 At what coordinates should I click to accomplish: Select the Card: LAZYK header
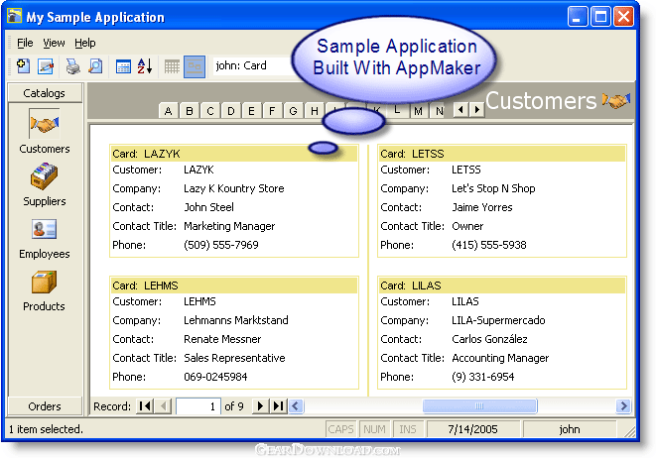tap(234, 154)
